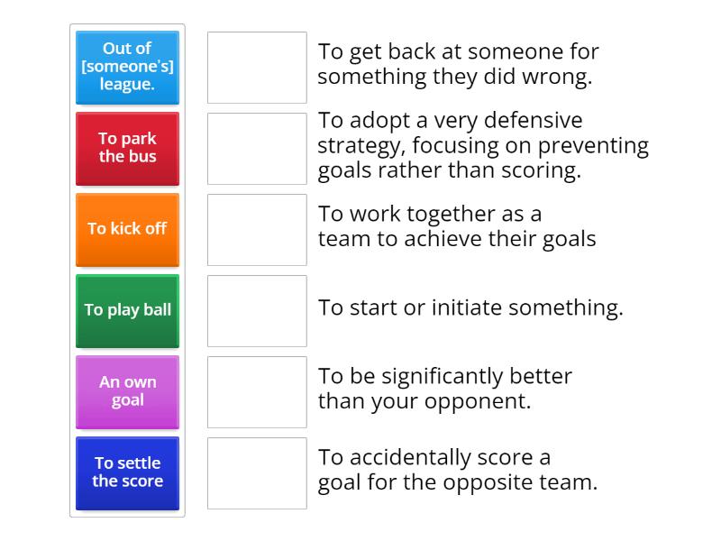Select the 'To park the bus' tile
The width and height of the screenshot is (721, 541).
(x=127, y=148)
